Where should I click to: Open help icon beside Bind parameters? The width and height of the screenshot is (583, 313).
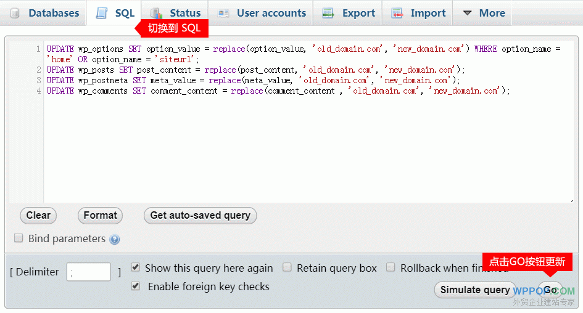[115, 240]
